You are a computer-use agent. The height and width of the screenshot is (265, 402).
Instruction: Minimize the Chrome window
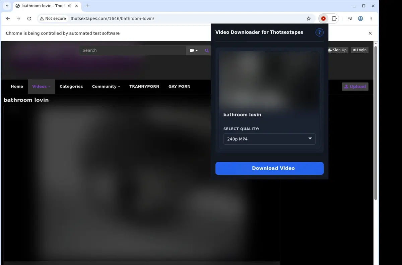[x=355, y=6]
